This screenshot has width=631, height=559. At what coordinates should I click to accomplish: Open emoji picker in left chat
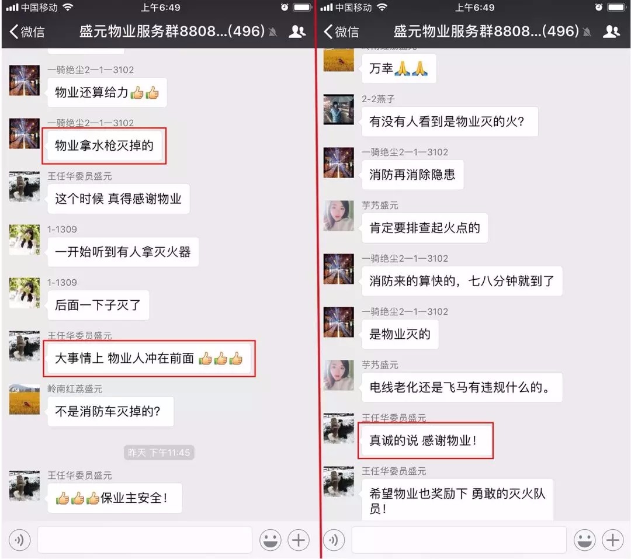pyautogui.click(x=271, y=540)
